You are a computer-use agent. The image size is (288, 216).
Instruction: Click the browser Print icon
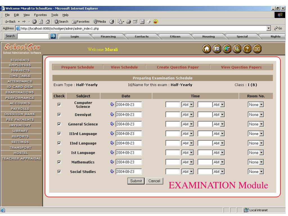point(129,22)
